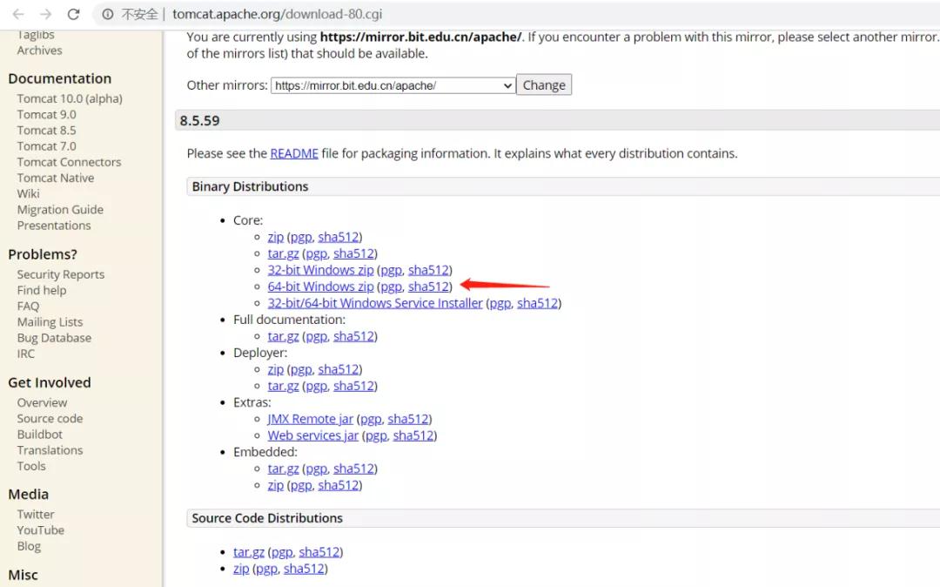Click the Source Code Distributions heading
Image resolution: width=940 pixels, height=587 pixels.
pos(267,518)
